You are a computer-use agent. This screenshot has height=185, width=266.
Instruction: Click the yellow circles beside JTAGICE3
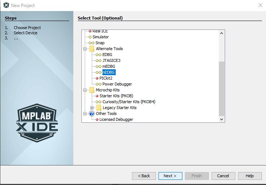tap(98, 60)
